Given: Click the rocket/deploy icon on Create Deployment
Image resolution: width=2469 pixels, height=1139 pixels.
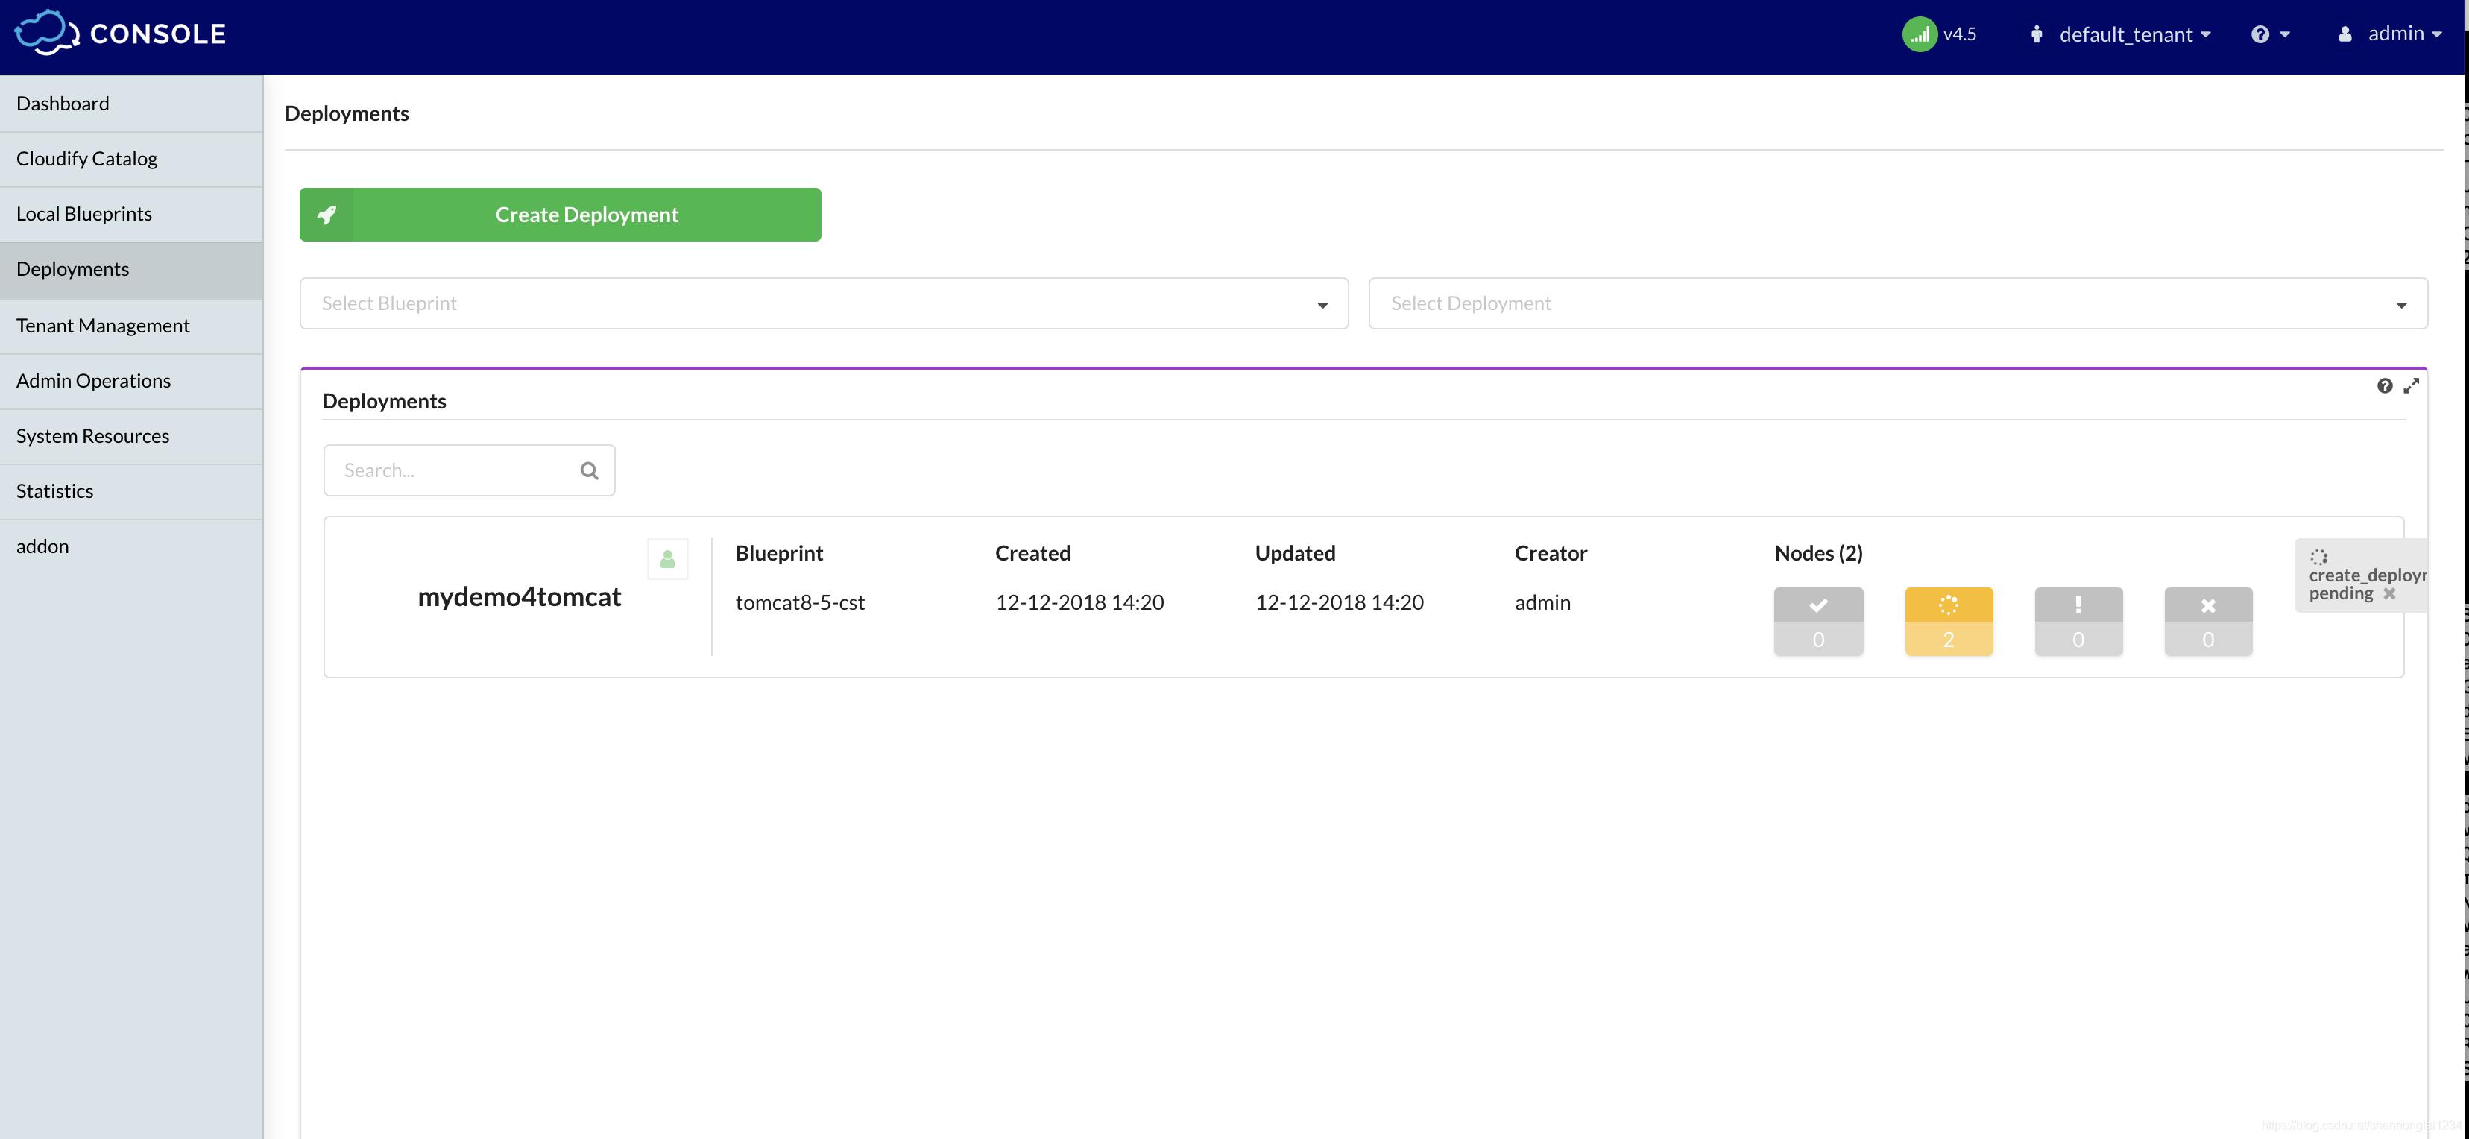Looking at the screenshot, I should [x=326, y=214].
